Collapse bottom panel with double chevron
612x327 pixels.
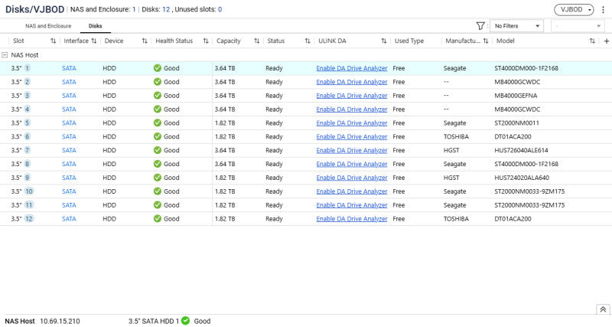(603, 309)
